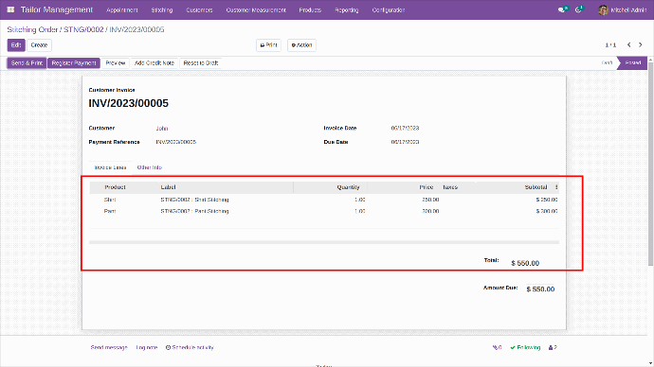Viewport: 654px width, 367px height.
Task: Click the STNG/0002 breadcrumb link
Action: [83, 29]
